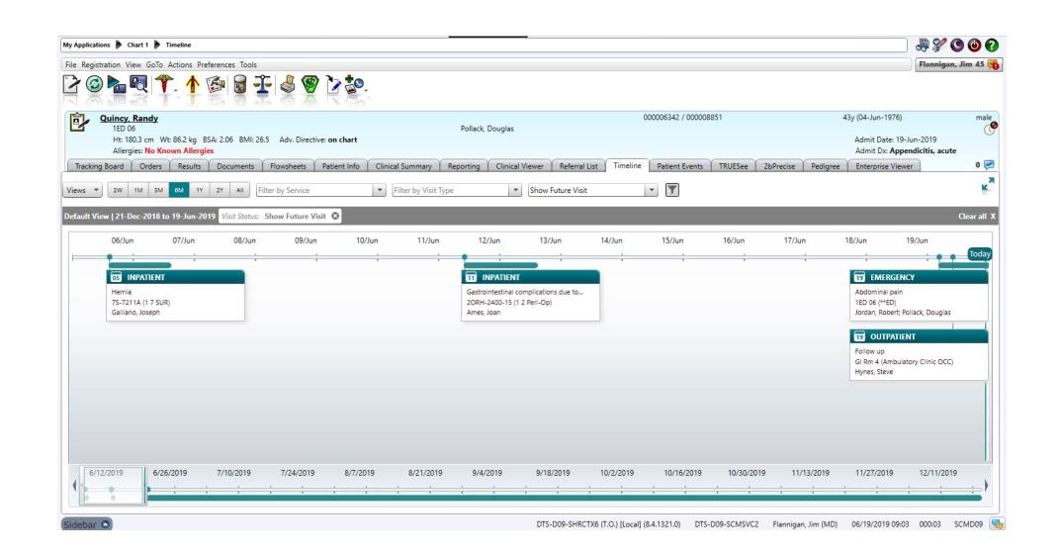
Task: Click the Quincy, Randy patient name link
Action: tap(129, 119)
